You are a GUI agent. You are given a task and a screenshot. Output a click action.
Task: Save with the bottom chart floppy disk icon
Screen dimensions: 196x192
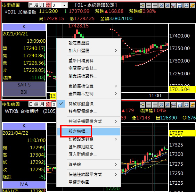180,105
